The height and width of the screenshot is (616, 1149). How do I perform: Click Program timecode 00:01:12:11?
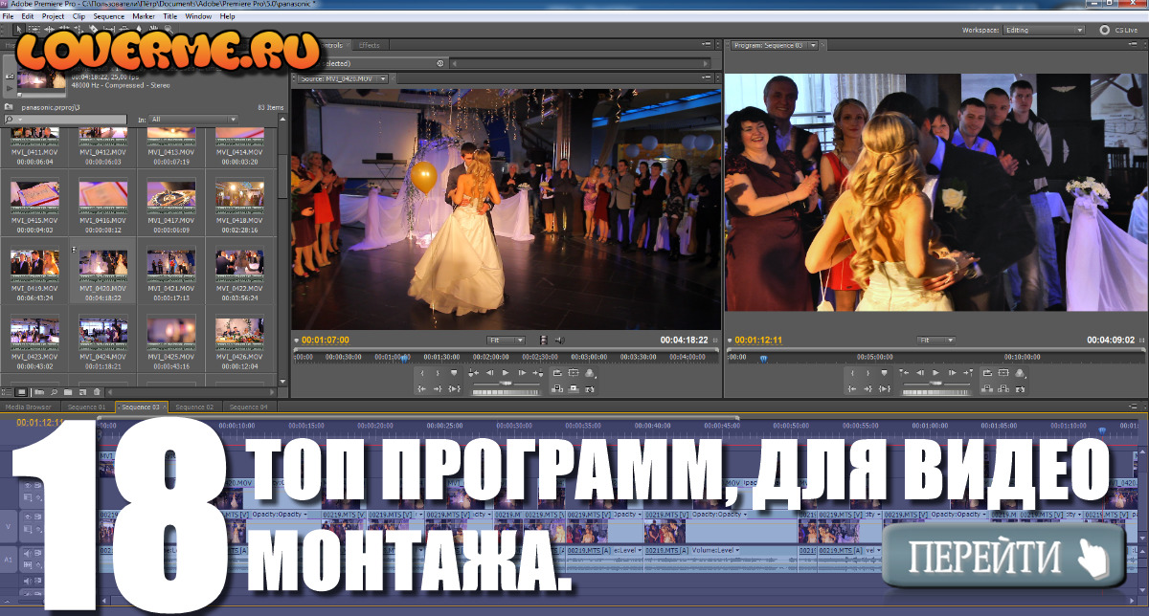(759, 340)
